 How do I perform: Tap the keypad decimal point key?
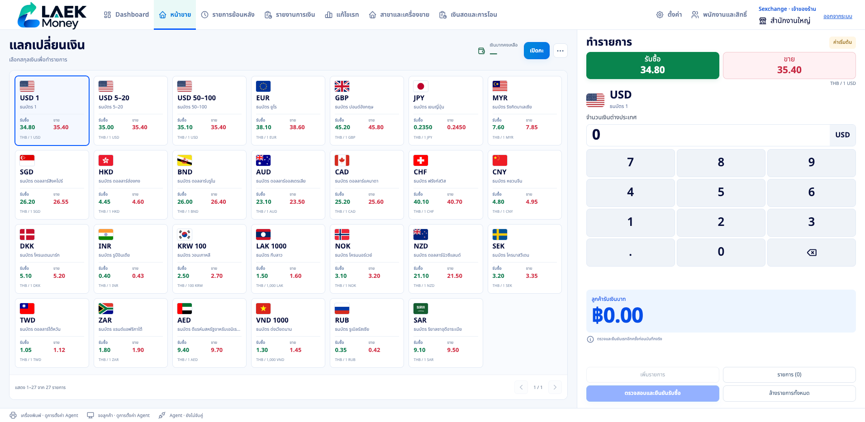pos(631,252)
